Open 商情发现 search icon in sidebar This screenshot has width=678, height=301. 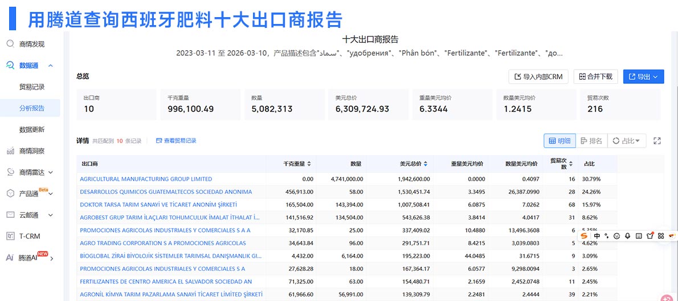click(x=10, y=44)
